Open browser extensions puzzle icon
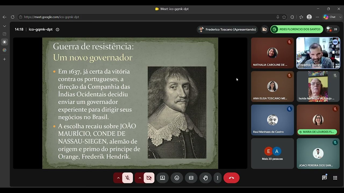344x193 pixels. pos(292,17)
